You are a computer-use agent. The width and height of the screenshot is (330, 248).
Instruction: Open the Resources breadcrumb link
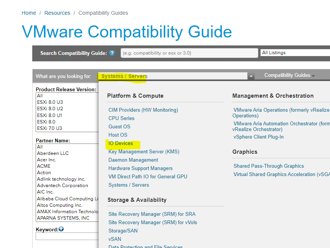pyautogui.click(x=57, y=13)
